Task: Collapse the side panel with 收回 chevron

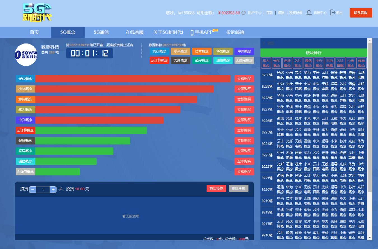Action: (x=264, y=43)
